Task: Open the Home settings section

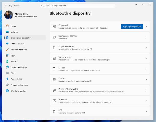Action: pos(25,26)
